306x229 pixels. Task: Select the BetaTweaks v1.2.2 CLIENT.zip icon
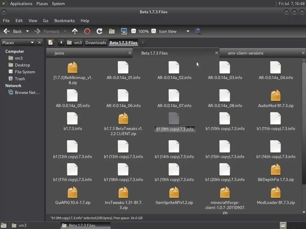[123, 118]
